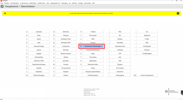The width and height of the screenshot is (183, 100).
Task: Open the Ringversuchszertifikate entry
Action: coord(93,72)
